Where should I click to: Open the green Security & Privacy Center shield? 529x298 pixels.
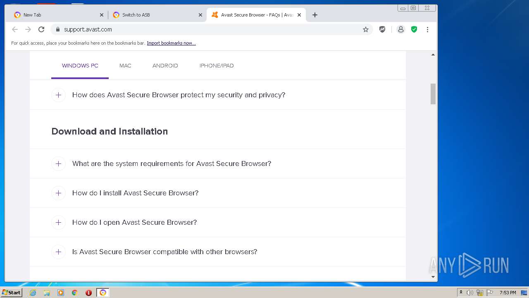[414, 29]
